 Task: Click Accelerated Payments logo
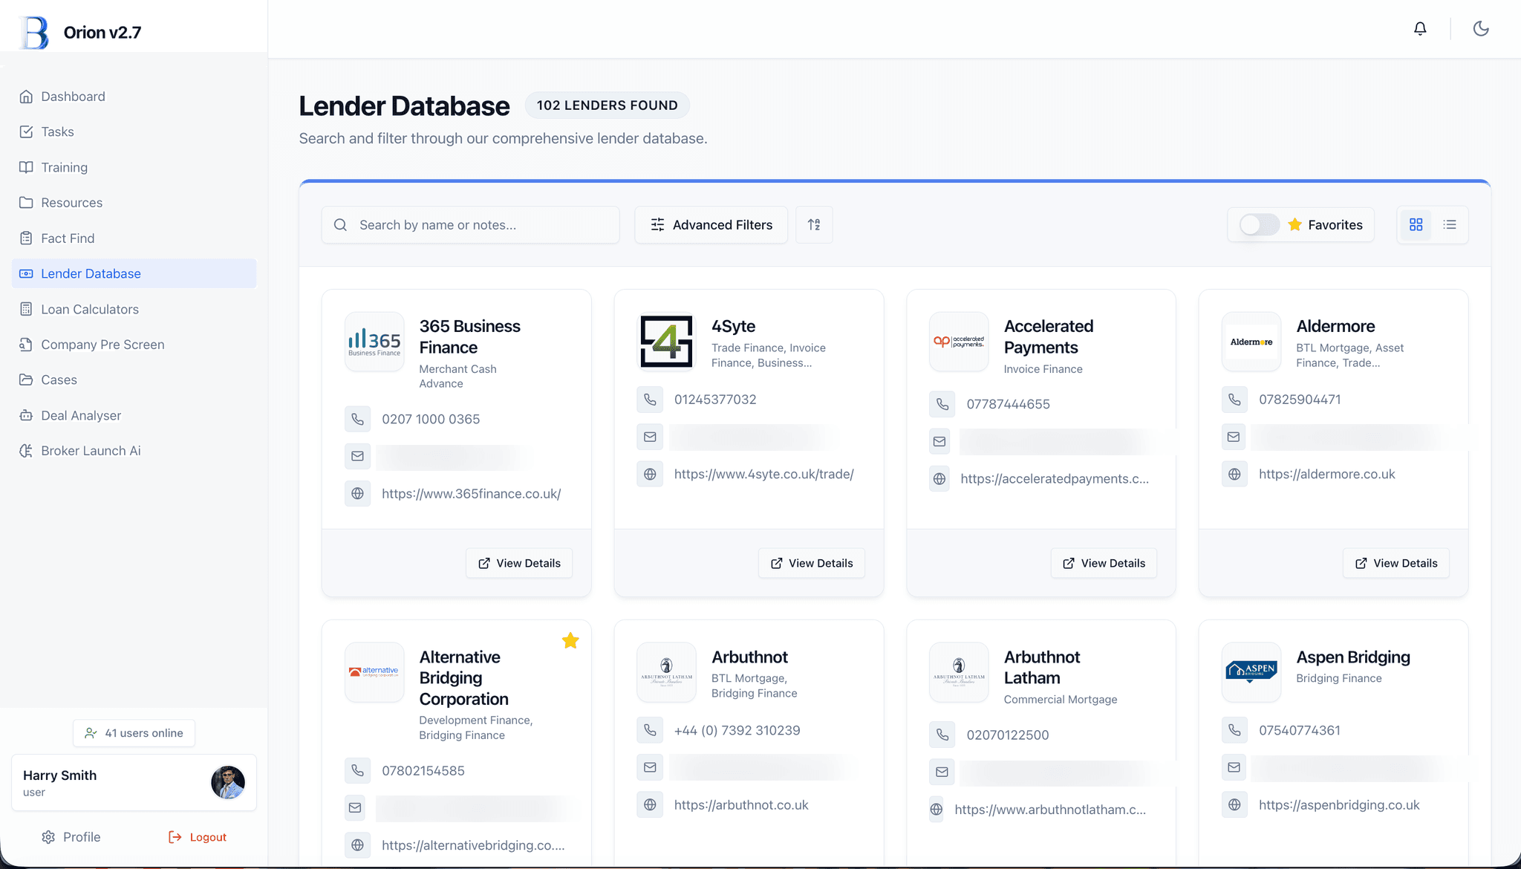coord(959,342)
